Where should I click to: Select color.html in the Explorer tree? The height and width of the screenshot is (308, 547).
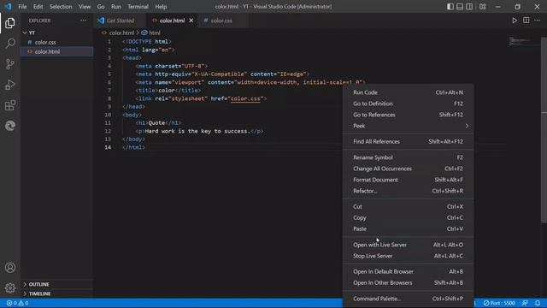57,51
